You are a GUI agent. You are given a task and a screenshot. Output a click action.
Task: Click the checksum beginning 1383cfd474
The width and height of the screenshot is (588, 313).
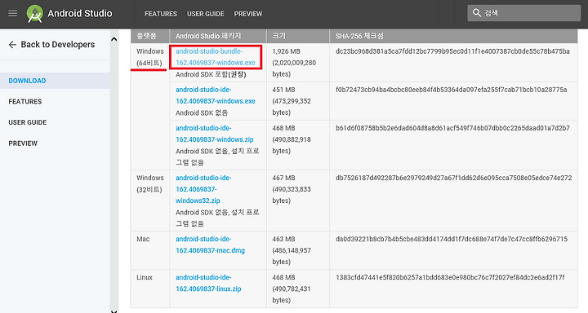[450, 277]
